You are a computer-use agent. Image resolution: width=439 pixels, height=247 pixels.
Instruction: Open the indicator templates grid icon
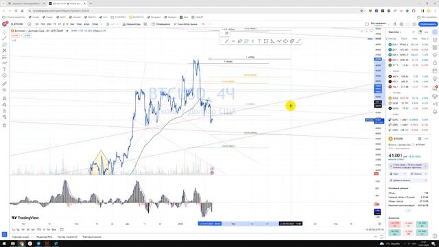coord(145,24)
